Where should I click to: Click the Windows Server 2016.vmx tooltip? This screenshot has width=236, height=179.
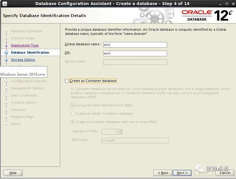tap(23, 72)
